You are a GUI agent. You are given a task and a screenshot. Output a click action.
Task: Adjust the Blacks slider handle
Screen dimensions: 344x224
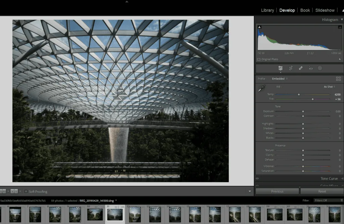(303, 138)
